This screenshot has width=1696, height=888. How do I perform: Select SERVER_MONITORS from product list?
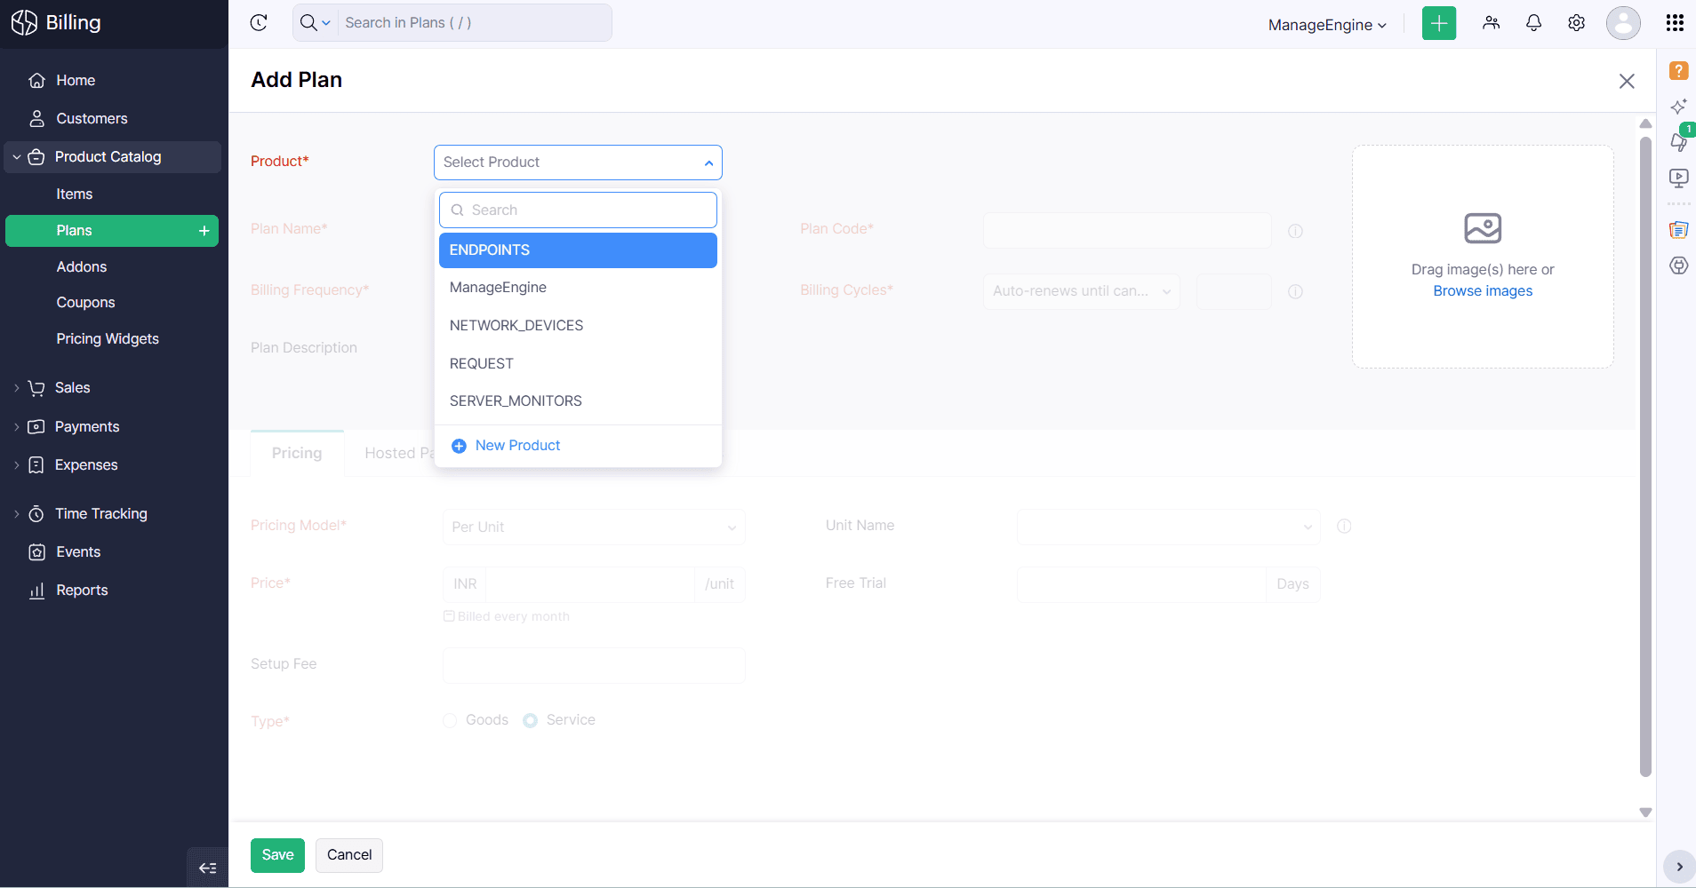click(x=578, y=401)
